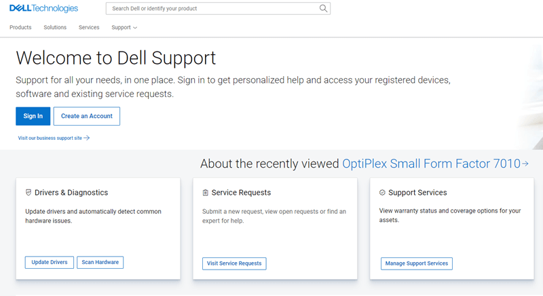
Task: Click Visit Service Requests button
Action: click(234, 263)
